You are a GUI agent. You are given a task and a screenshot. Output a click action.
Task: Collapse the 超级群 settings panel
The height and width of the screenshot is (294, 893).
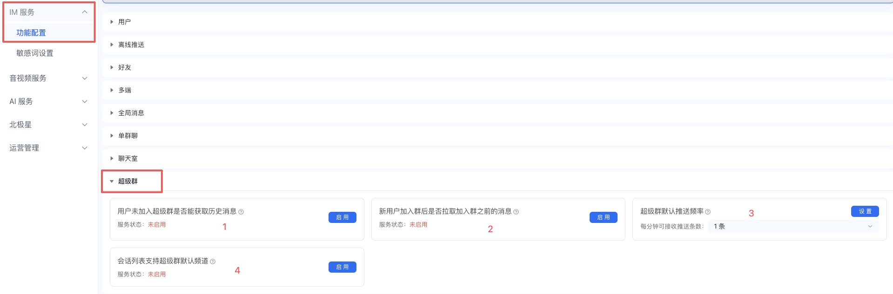click(497, 181)
